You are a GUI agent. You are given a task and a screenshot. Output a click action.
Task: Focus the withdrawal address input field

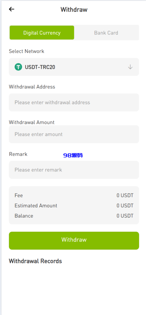pos(74,102)
